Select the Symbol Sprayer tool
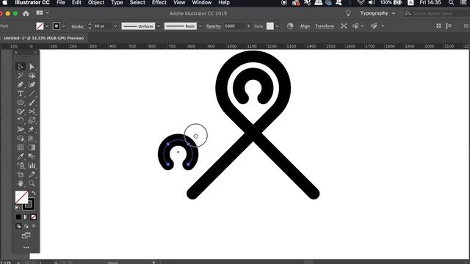 21,166
